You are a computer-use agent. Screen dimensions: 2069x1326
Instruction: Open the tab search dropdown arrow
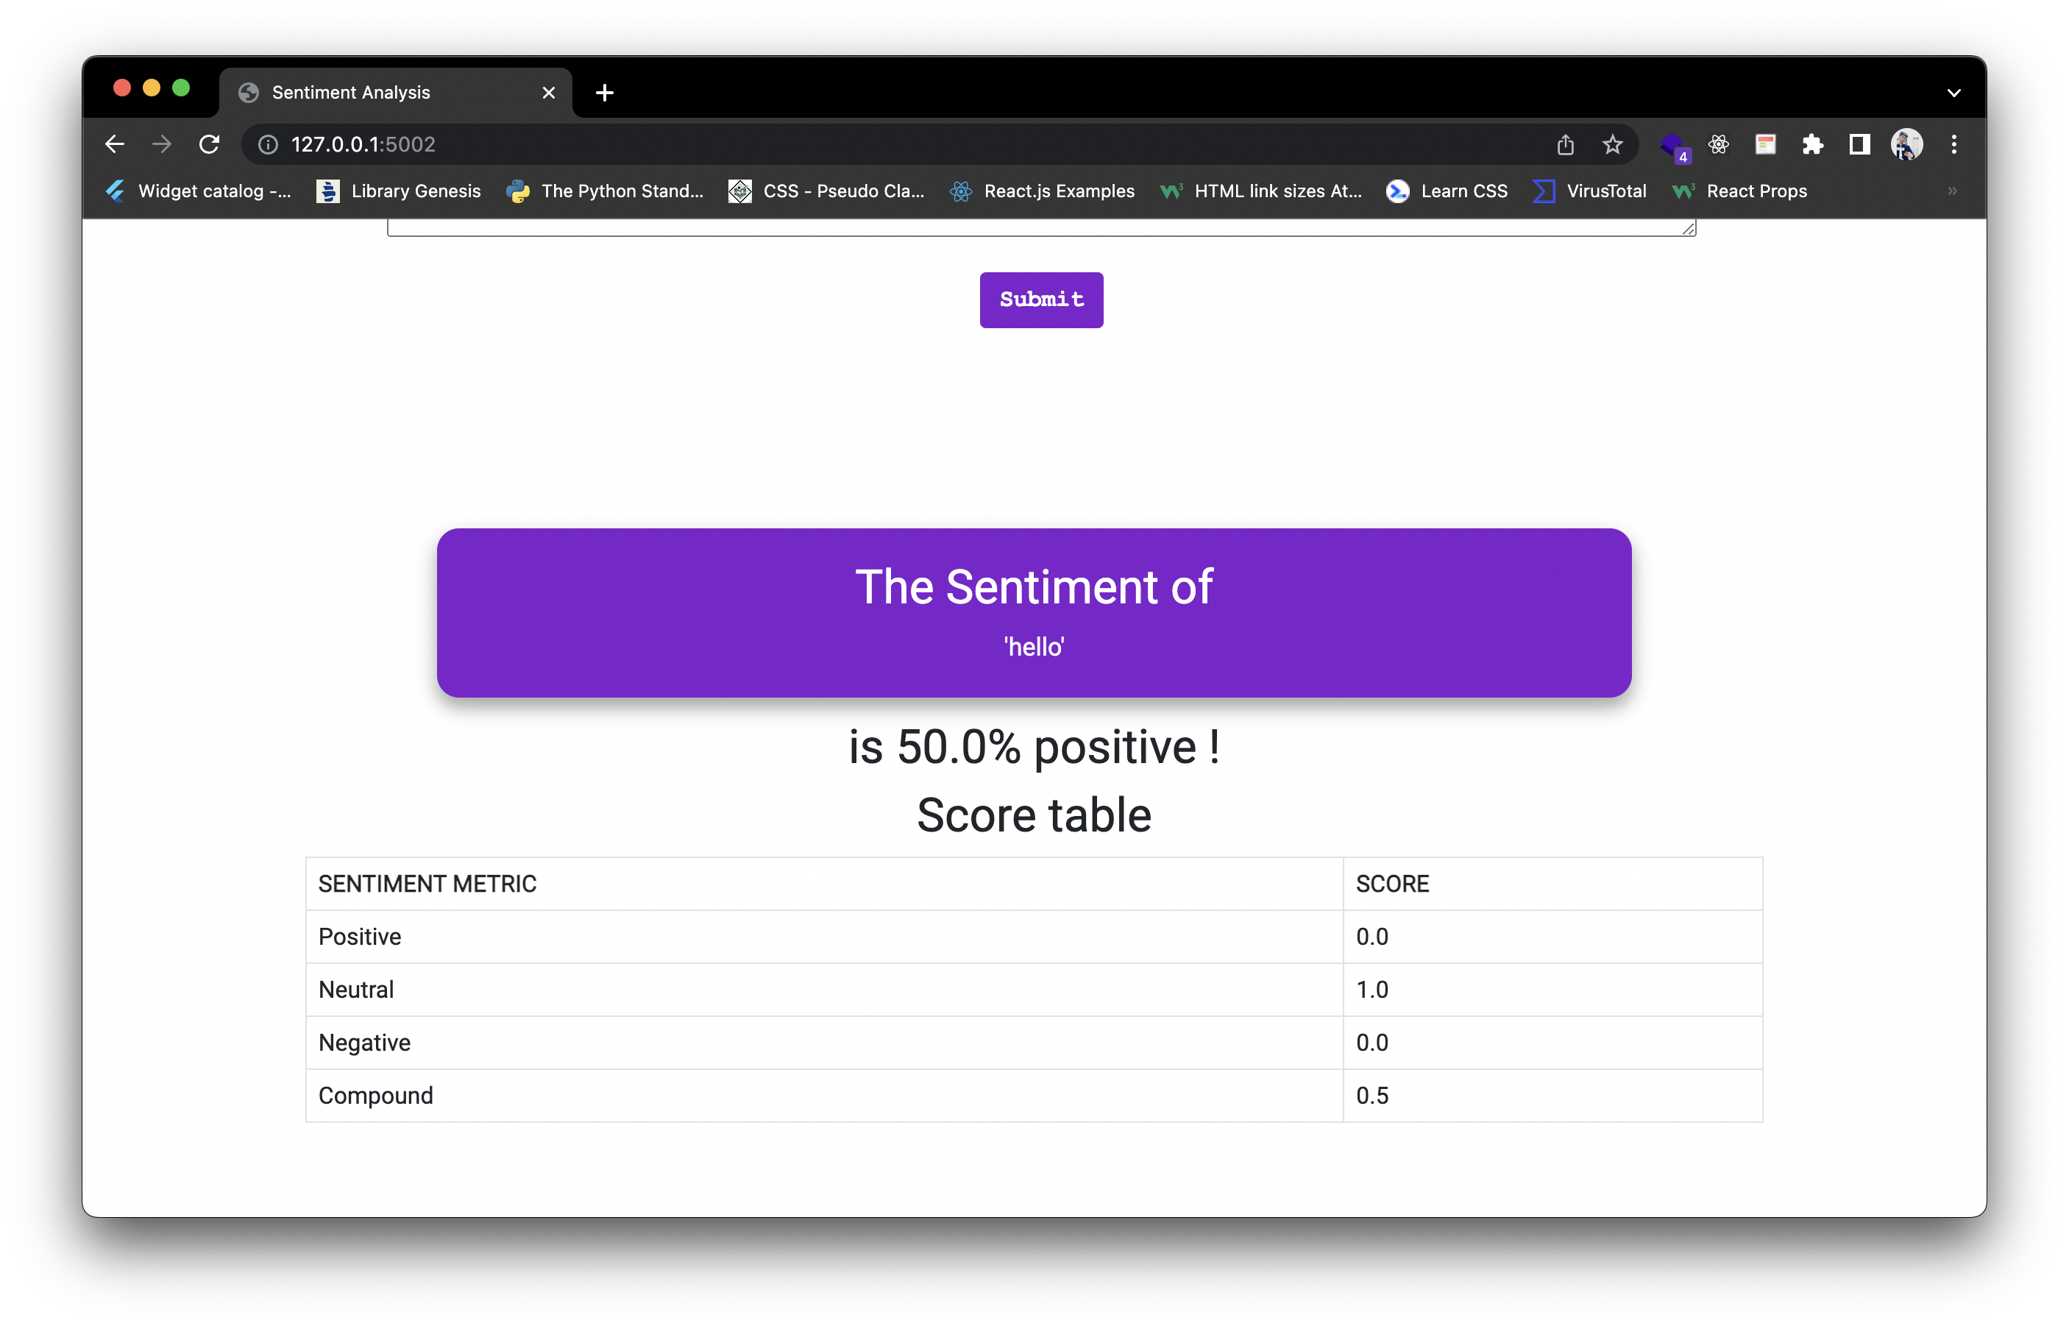click(1953, 93)
